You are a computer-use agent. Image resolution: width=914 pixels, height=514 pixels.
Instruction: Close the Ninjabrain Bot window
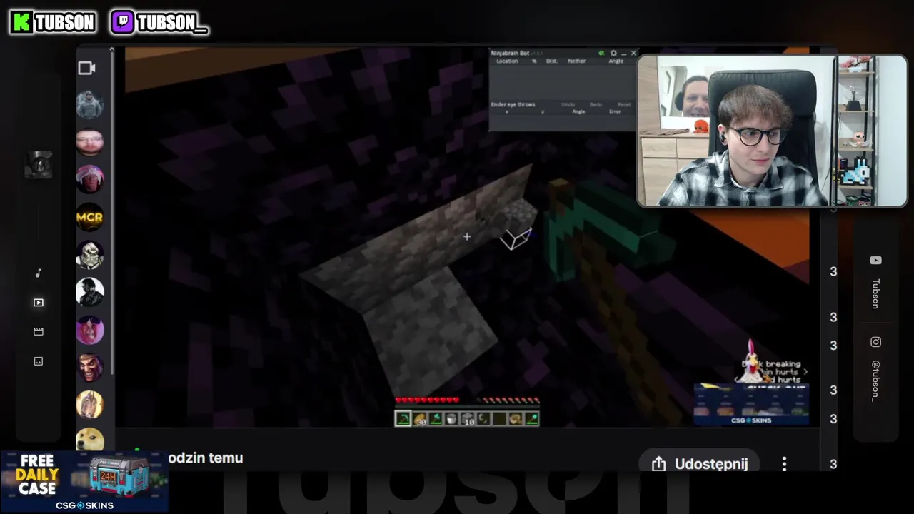coord(633,53)
